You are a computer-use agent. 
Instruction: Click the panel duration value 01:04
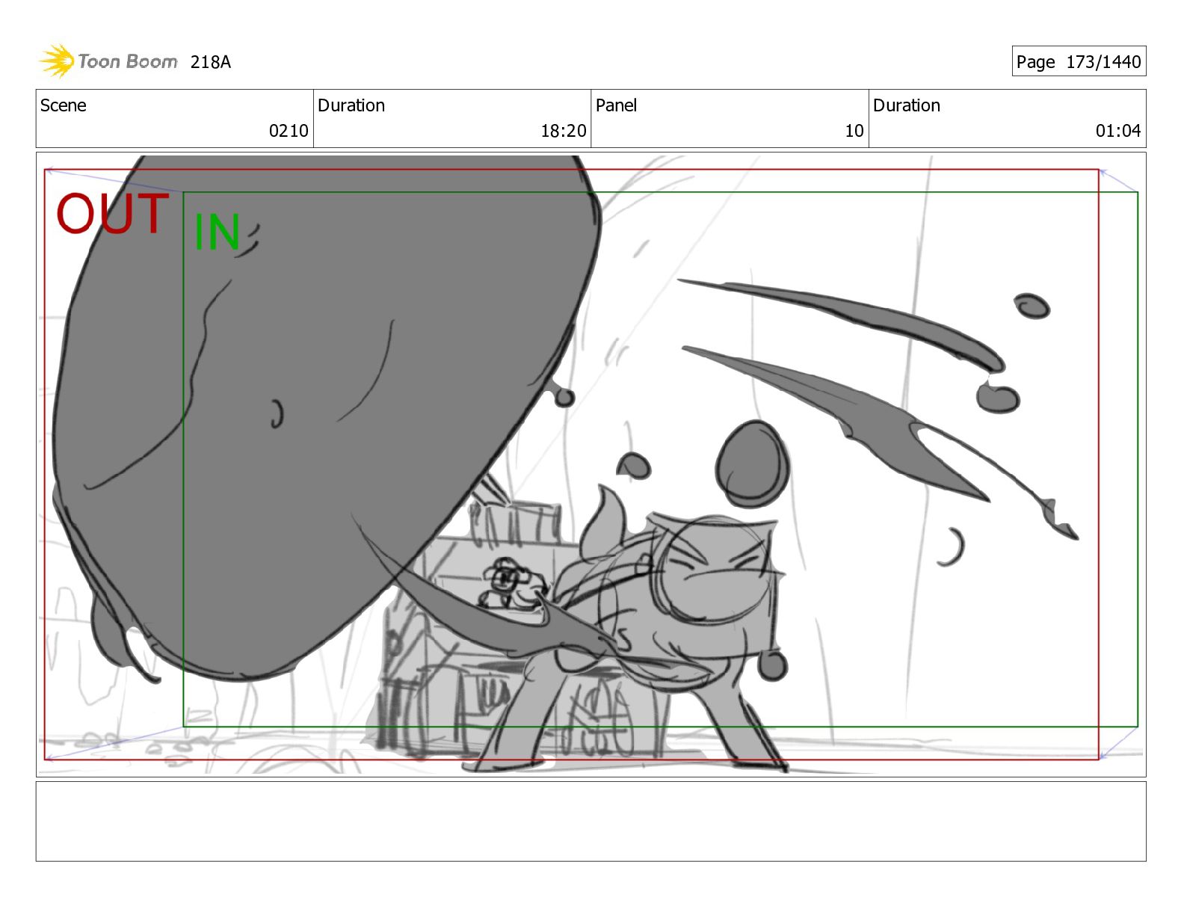point(1118,131)
